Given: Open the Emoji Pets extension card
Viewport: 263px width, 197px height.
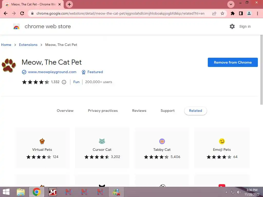Looking at the screenshot, I should tap(222, 148).
